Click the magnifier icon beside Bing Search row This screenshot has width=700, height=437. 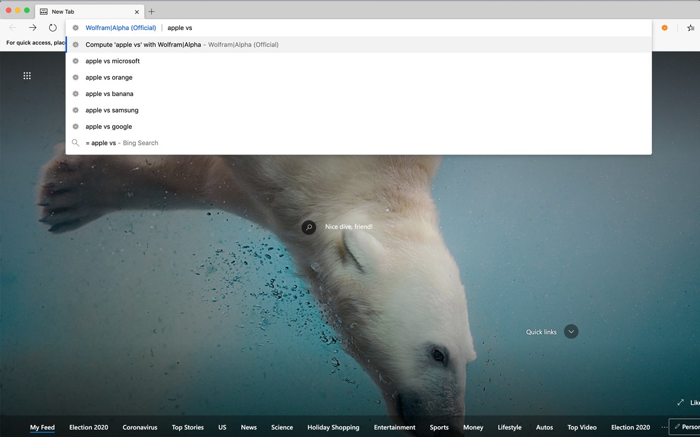(75, 143)
